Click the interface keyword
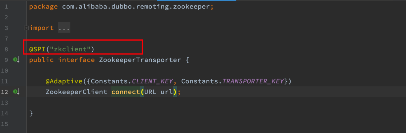 click(x=76, y=60)
